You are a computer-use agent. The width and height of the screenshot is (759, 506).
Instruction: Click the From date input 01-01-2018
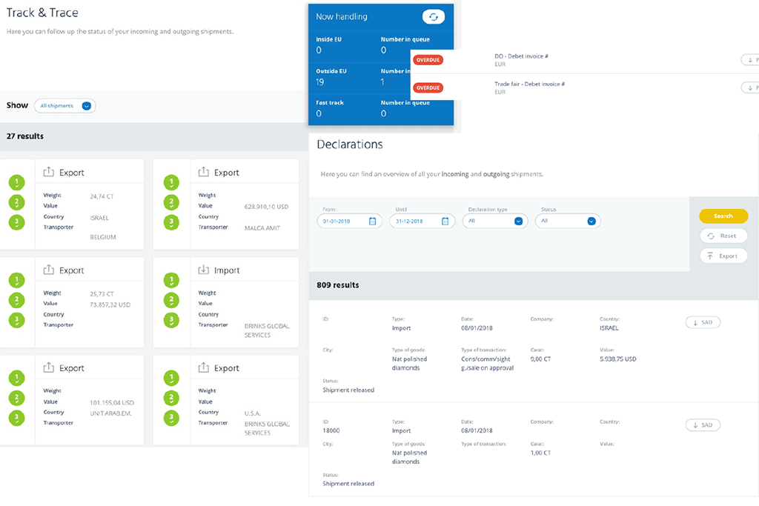pos(343,221)
